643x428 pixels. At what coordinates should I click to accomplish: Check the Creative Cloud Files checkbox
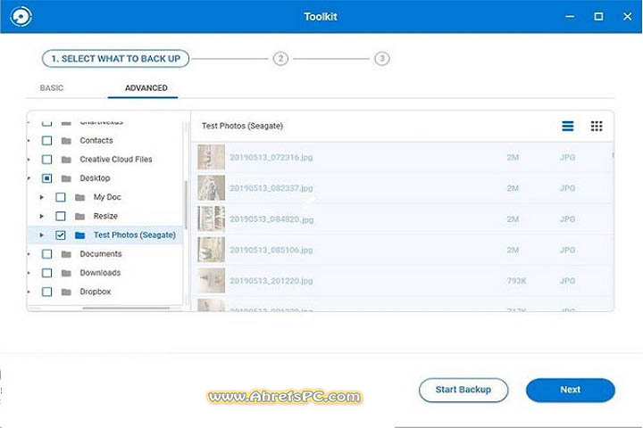(x=46, y=160)
